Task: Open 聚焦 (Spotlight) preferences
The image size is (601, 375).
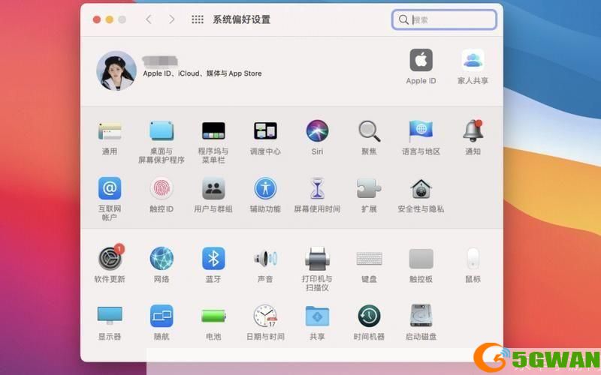Action: click(369, 132)
